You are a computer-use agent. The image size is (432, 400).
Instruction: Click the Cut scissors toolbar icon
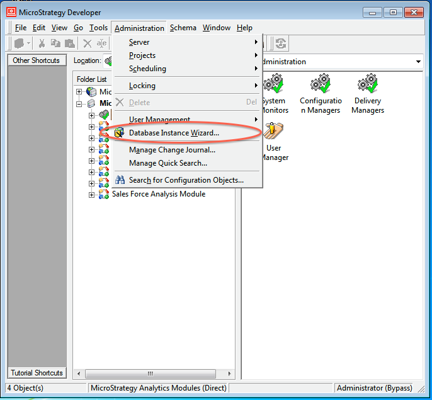42,43
